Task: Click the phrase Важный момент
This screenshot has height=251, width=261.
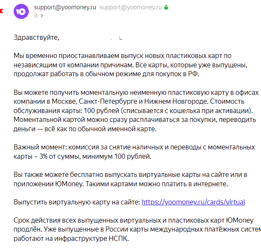Action: click(40, 147)
